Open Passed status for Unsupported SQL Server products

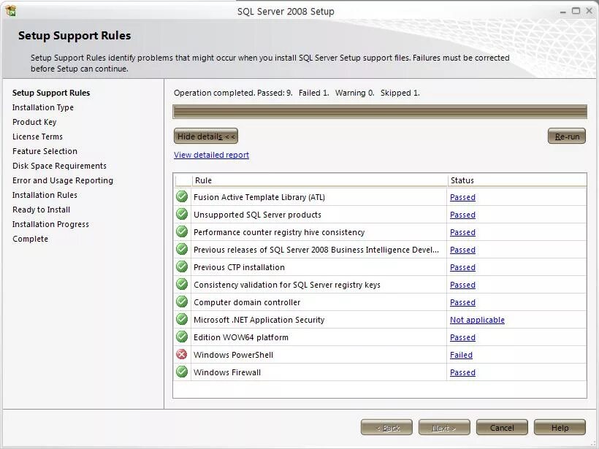pos(462,215)
